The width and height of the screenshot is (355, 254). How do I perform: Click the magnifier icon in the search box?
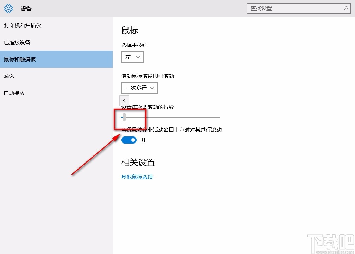pos(346,8)
